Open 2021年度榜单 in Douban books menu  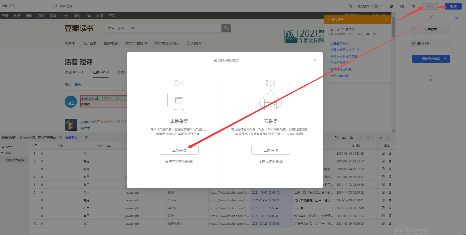point(136,43)
